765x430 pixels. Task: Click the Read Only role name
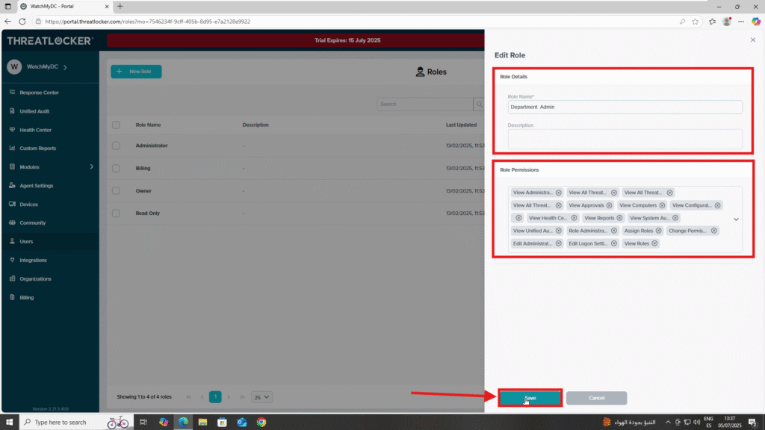[147, 213]
